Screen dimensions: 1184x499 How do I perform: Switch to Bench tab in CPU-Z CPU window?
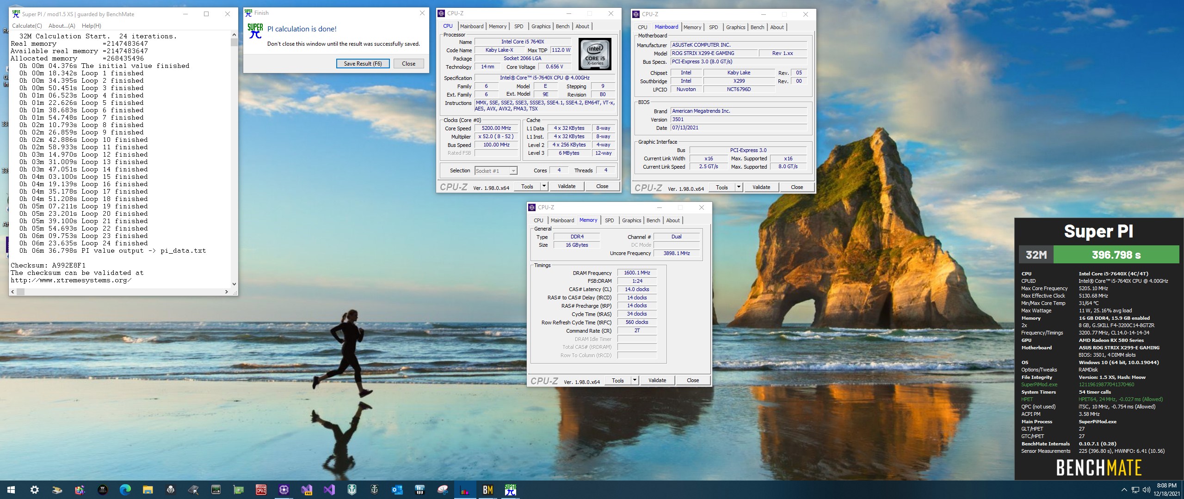pyautogui.click(x=562, y=26)
